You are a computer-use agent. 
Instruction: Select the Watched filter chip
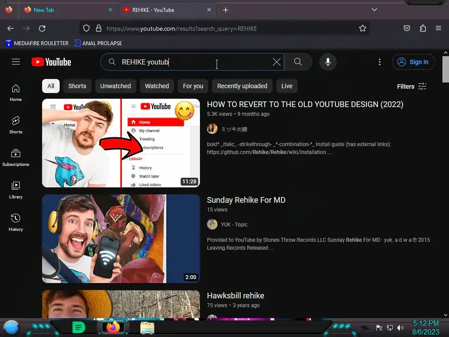coord(157,86)
